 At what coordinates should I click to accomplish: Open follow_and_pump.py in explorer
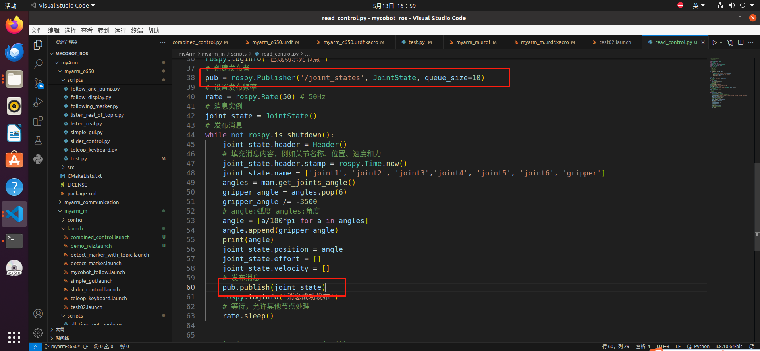point(95,89)
